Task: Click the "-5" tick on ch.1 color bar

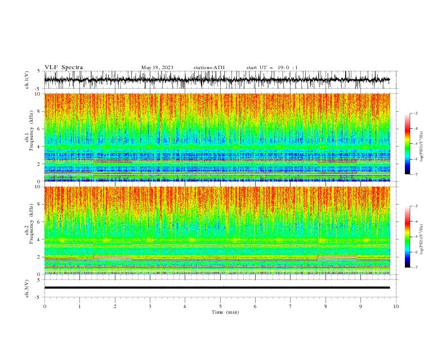Action: (415, 144)
